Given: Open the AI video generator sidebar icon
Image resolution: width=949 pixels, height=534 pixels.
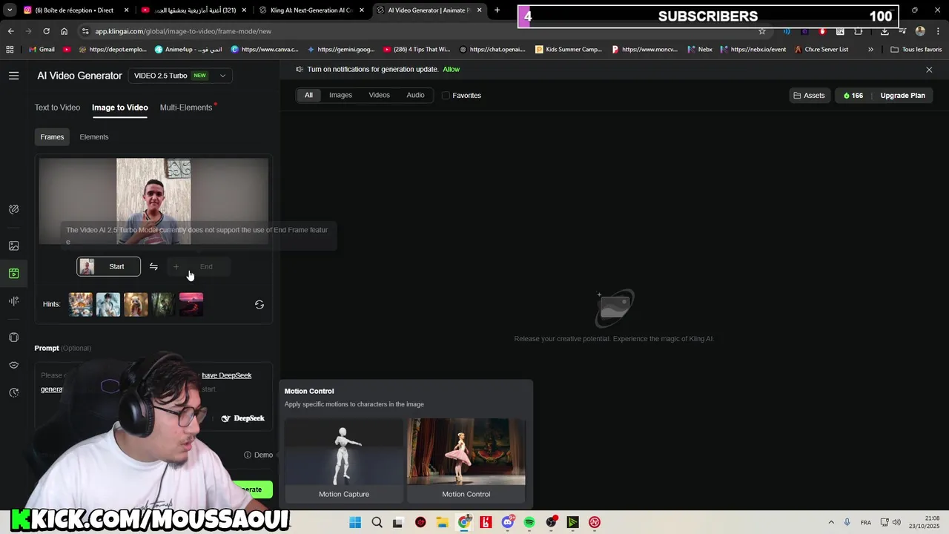Looking at the screenshot, I should 13,274.
